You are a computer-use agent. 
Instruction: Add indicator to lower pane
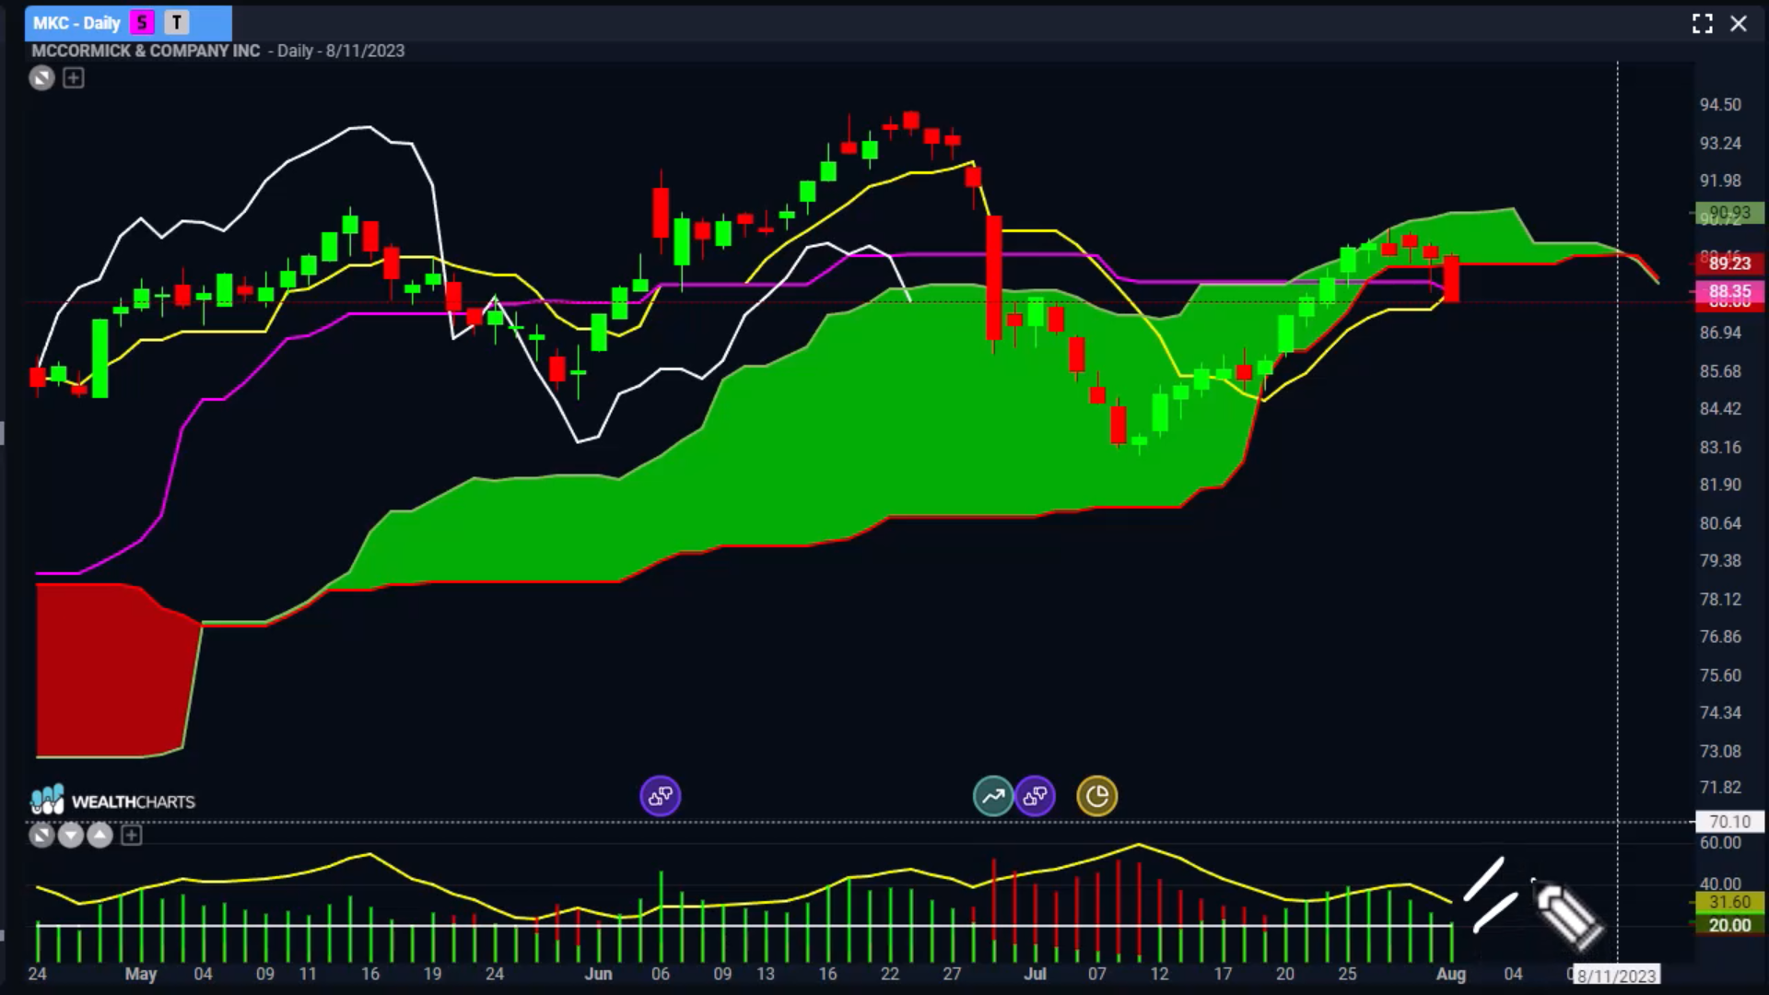point(132,836)
